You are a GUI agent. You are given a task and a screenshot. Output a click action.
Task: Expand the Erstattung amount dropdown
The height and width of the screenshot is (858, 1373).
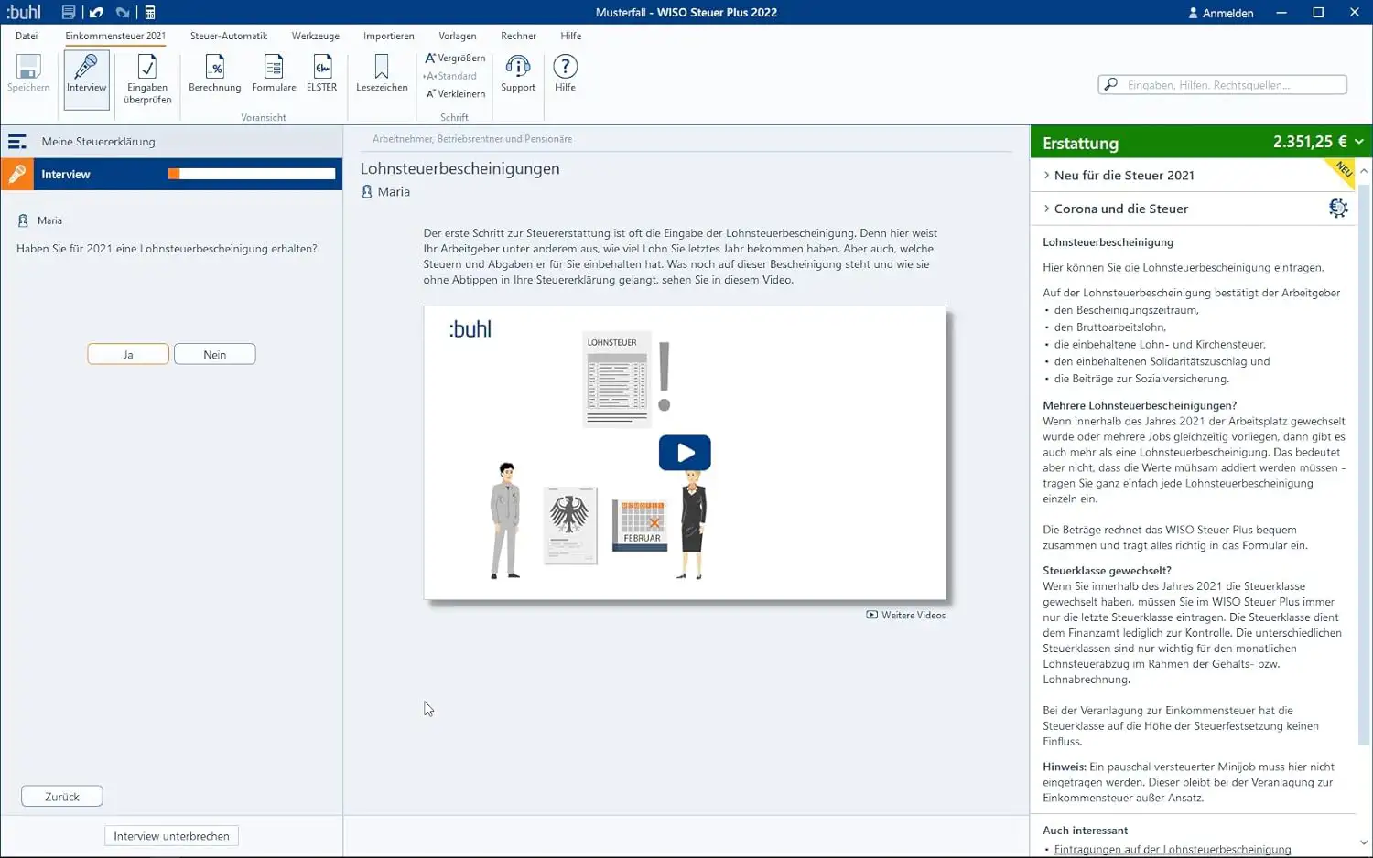click(x=1359, y=142)
